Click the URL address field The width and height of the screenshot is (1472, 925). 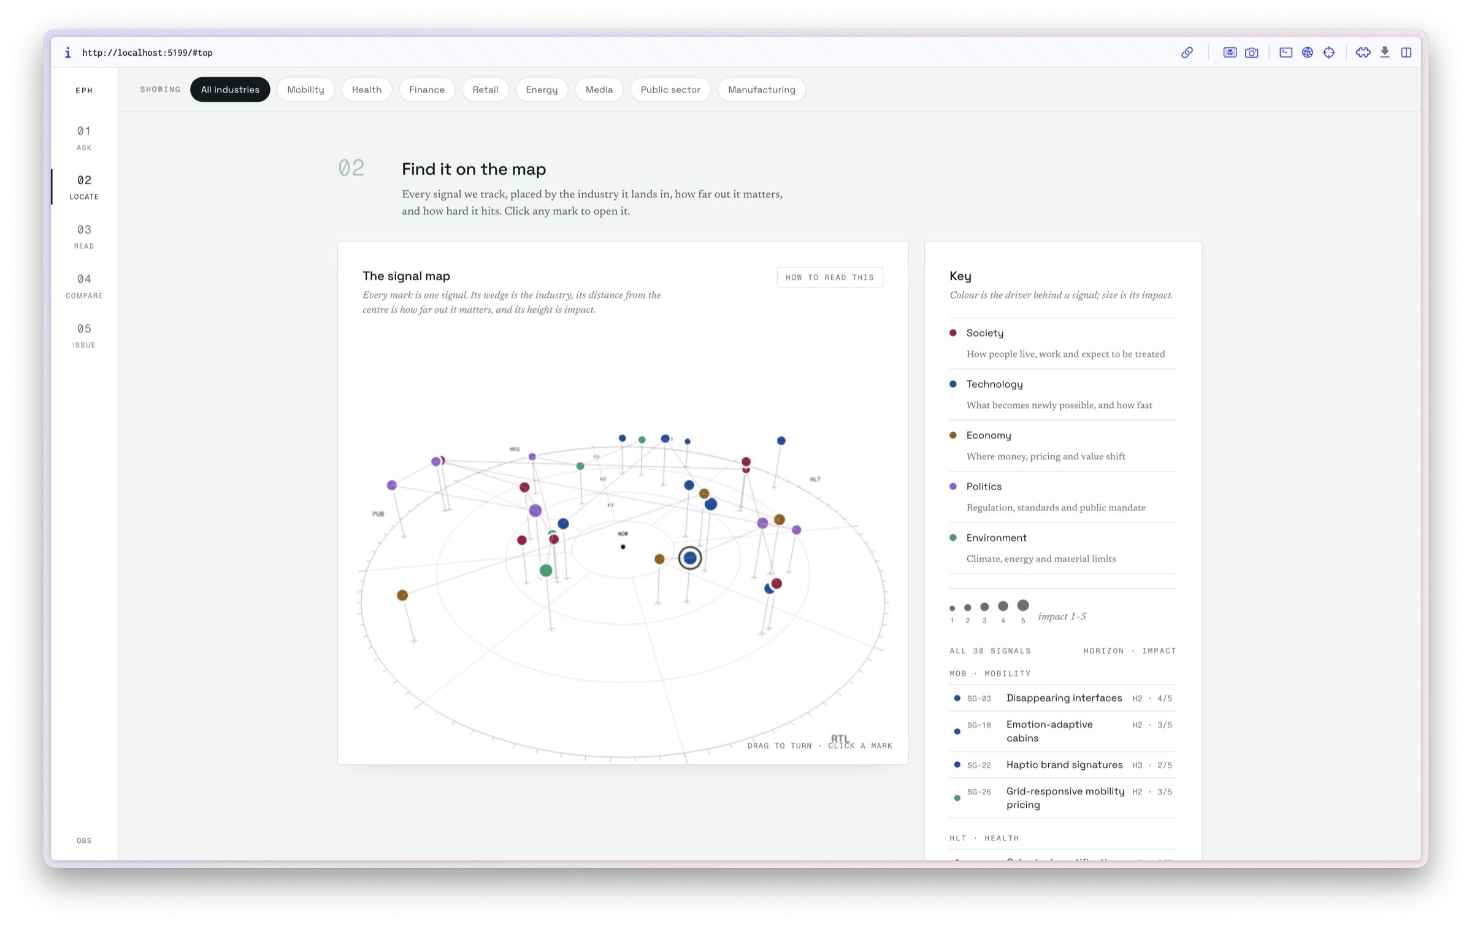coord(147,53)
